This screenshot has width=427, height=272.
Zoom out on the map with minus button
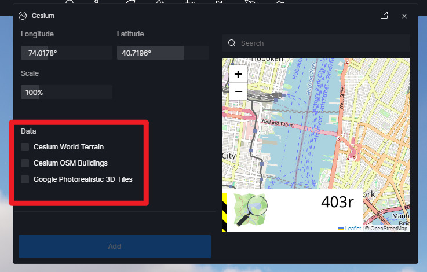pos(238,91)
